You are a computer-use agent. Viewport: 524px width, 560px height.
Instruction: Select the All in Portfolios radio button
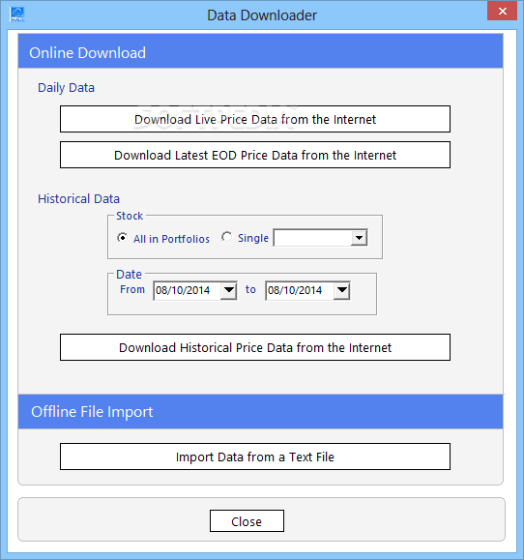coord(123,238)
